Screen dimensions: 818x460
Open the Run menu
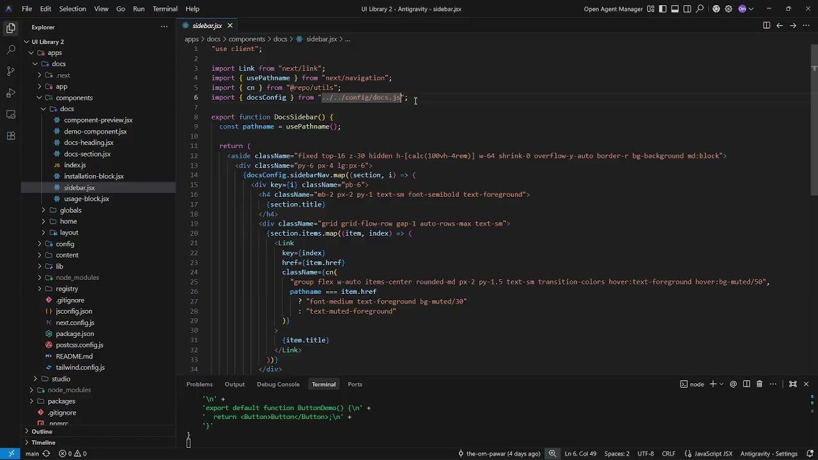click(x=139, y=9)
